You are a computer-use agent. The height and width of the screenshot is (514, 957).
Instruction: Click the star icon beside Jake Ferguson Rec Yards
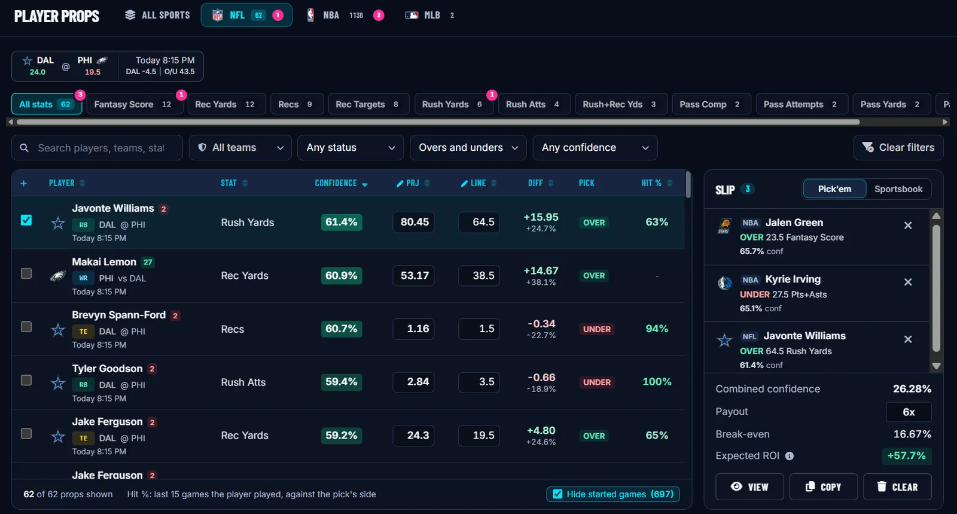tap(58, 437)
